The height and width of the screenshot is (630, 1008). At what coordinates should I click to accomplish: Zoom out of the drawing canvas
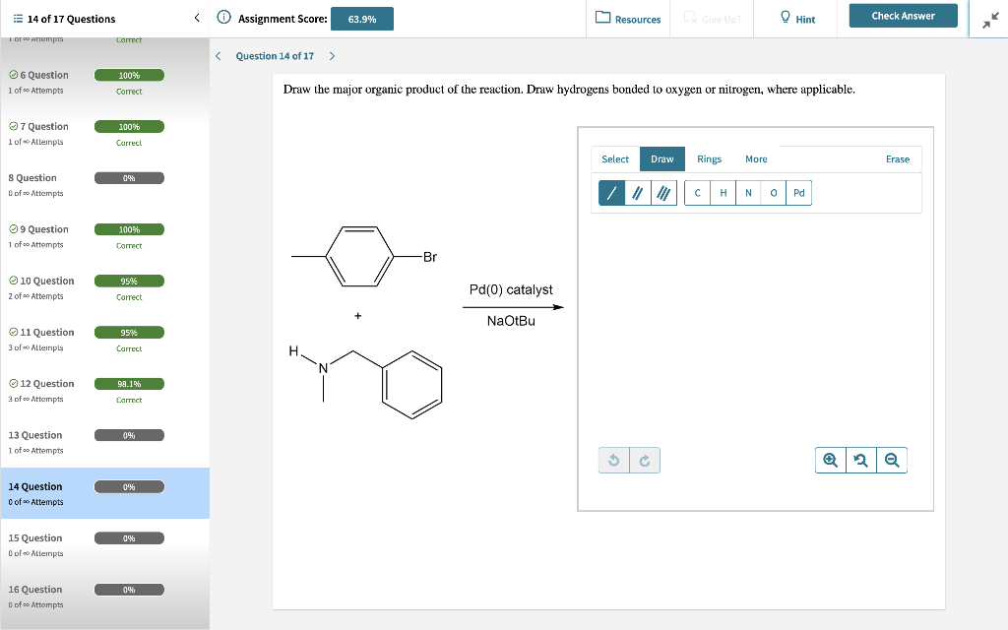[892, 460]
